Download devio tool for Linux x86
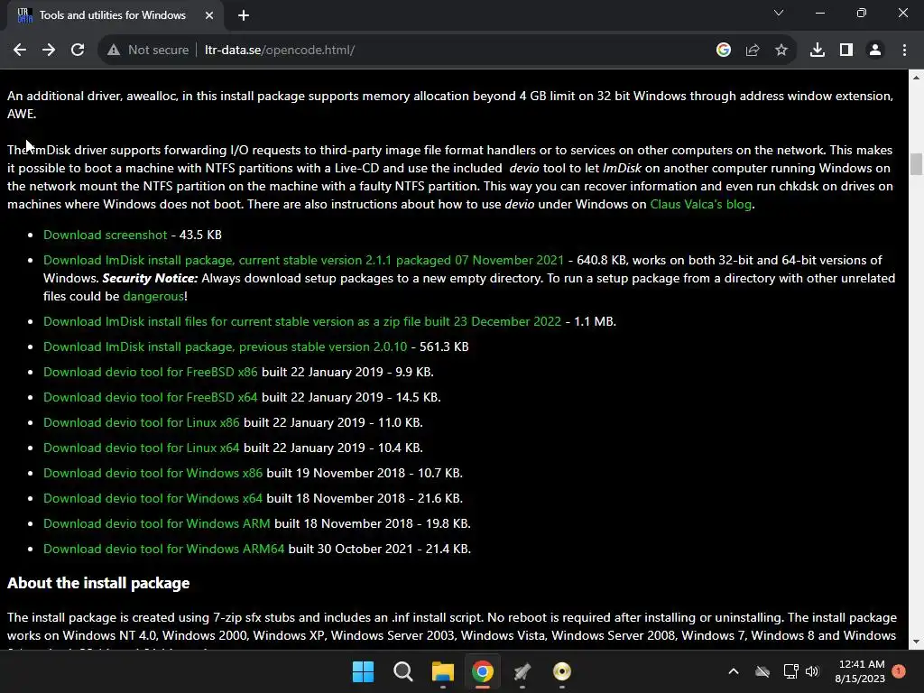Viewport: 924px width, 693px height. pos(142,423)
